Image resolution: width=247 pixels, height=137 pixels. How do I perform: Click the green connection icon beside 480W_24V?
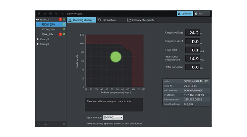click(64, 24)
